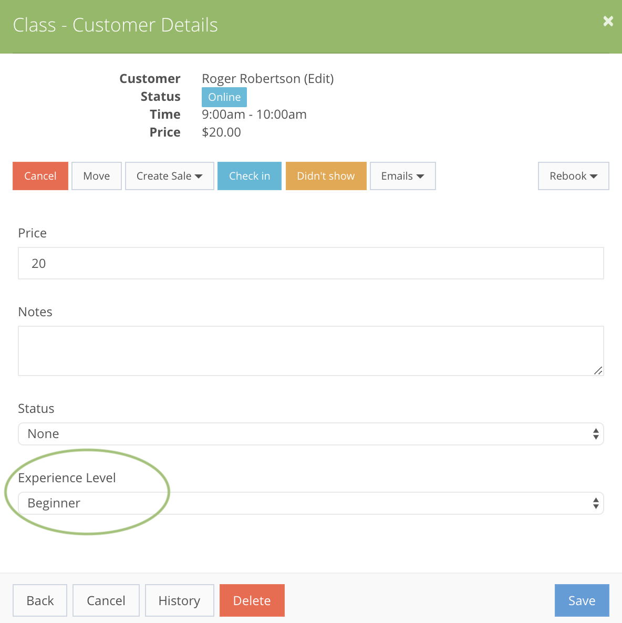Screen dimensions: 622x623
Task: Cancel the customer's booking
Action: [x=40, y=176]
